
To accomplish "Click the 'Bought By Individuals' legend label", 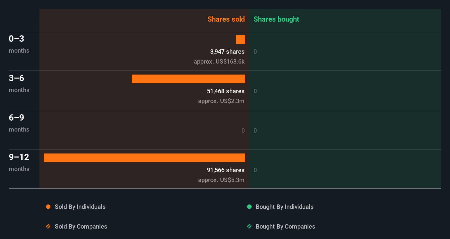I will tap(284, 207).
